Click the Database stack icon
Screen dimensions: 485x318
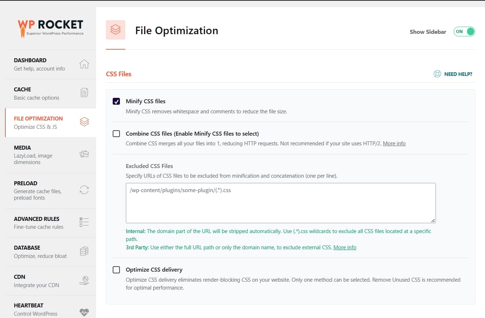point(84,251)
